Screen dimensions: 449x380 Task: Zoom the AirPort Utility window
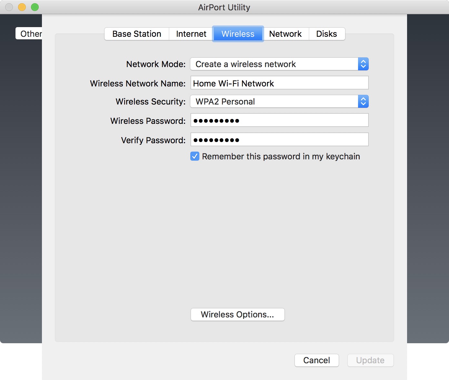tap(35, 7)
